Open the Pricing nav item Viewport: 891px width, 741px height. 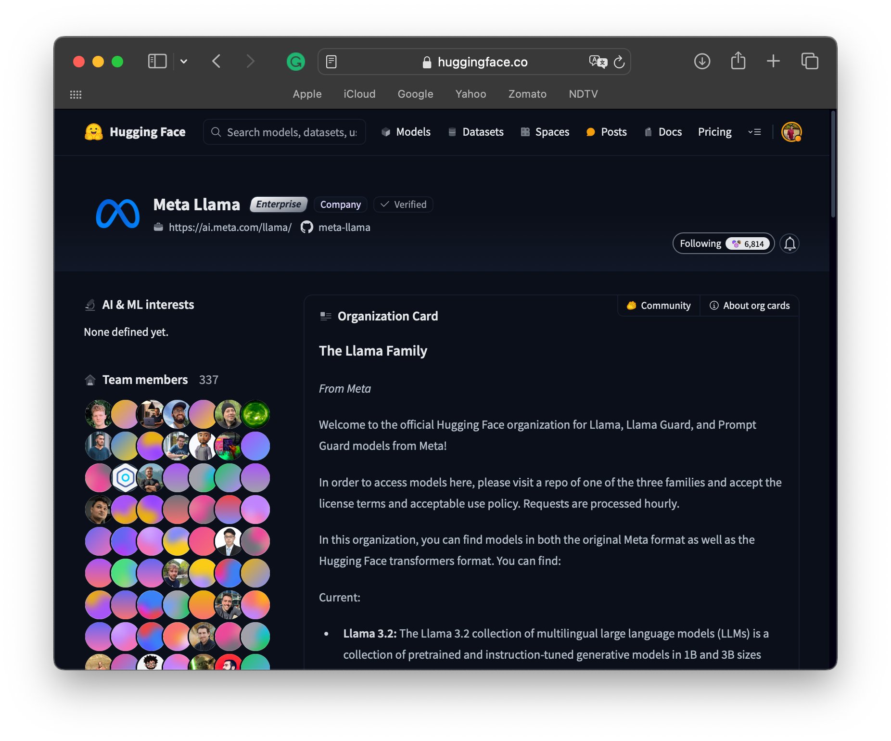714,132
